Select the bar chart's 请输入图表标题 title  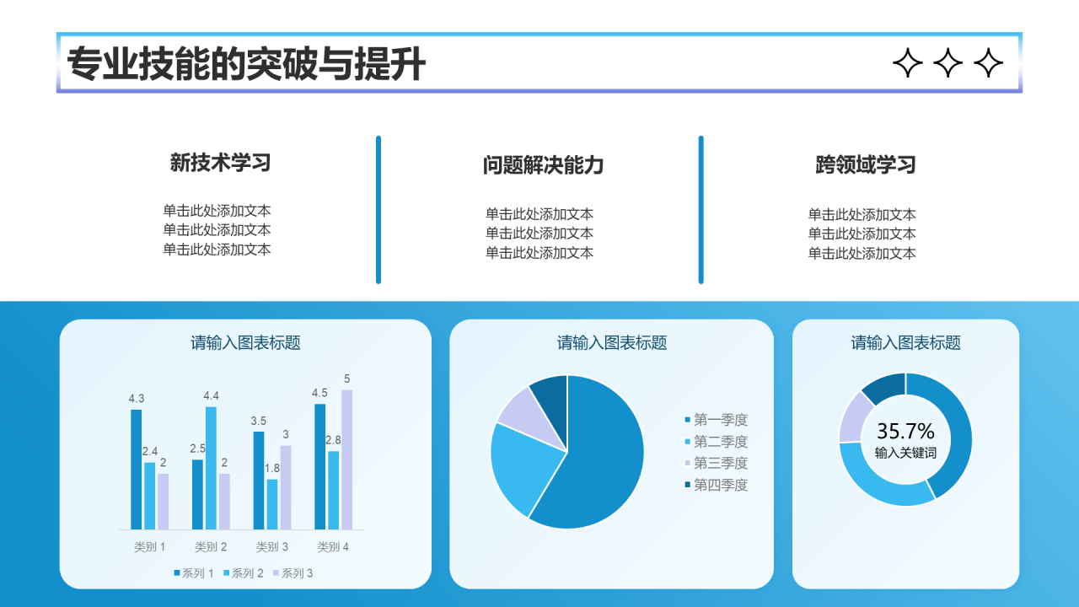(245, 343)
